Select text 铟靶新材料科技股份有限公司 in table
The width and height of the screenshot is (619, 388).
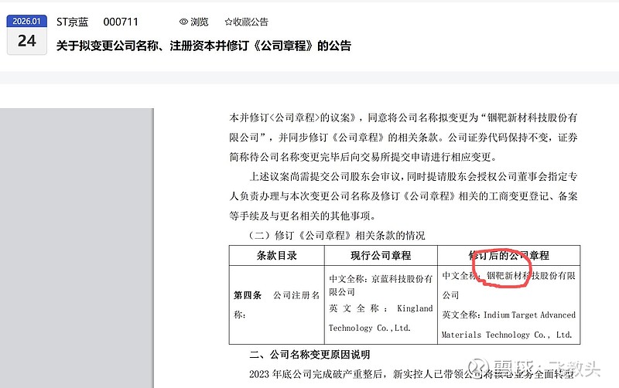509,285
